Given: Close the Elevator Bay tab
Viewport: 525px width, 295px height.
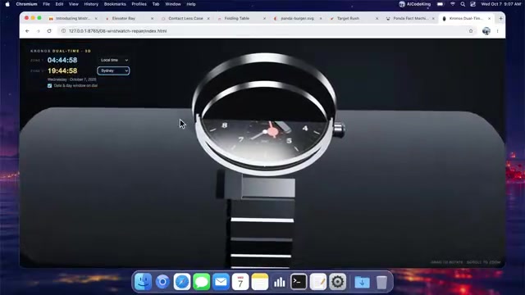Looking at the screenshot, I should [152, 18].
